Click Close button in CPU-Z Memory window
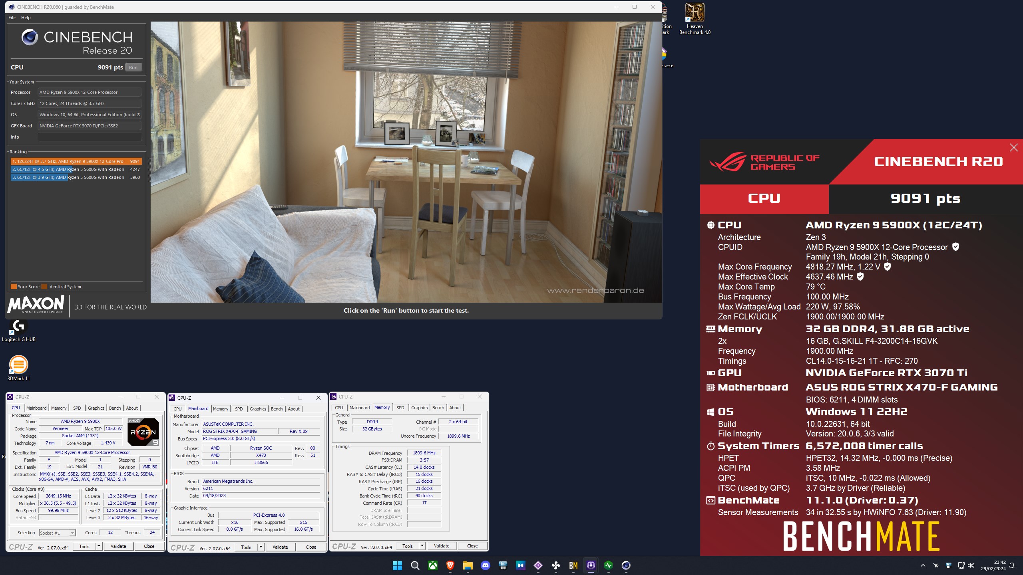This screenshot has width=1023, height=575. pyautogui.click(x=472, y=546)
